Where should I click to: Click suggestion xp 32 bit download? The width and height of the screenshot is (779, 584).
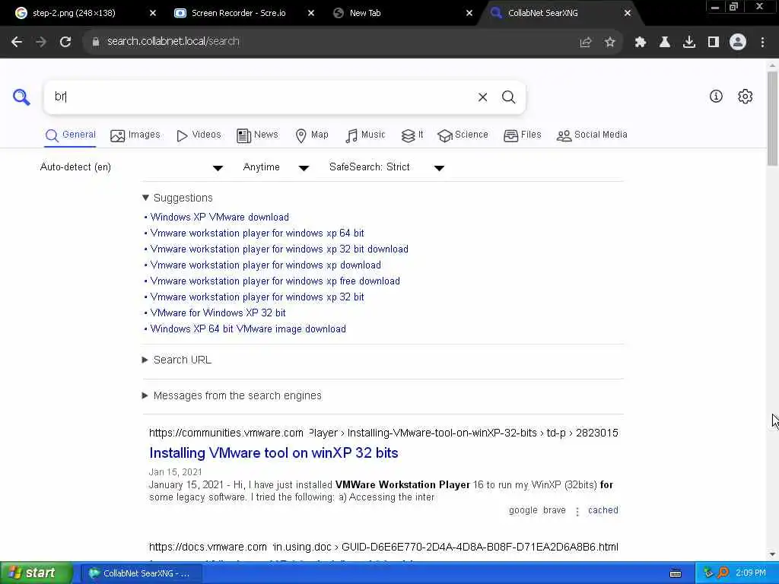[279, 249]
